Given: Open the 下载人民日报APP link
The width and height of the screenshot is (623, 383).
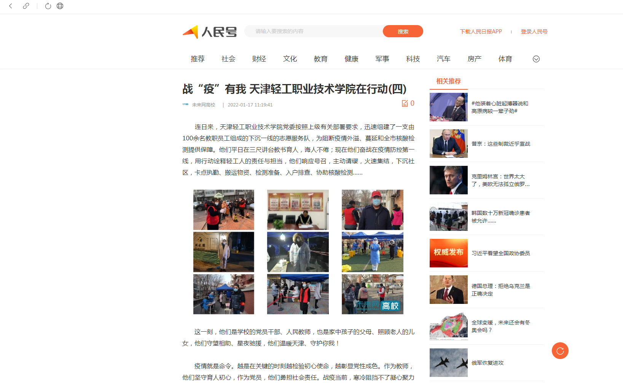Looking at the screenshot, I should pyautogui.click(x=481, y=32).
